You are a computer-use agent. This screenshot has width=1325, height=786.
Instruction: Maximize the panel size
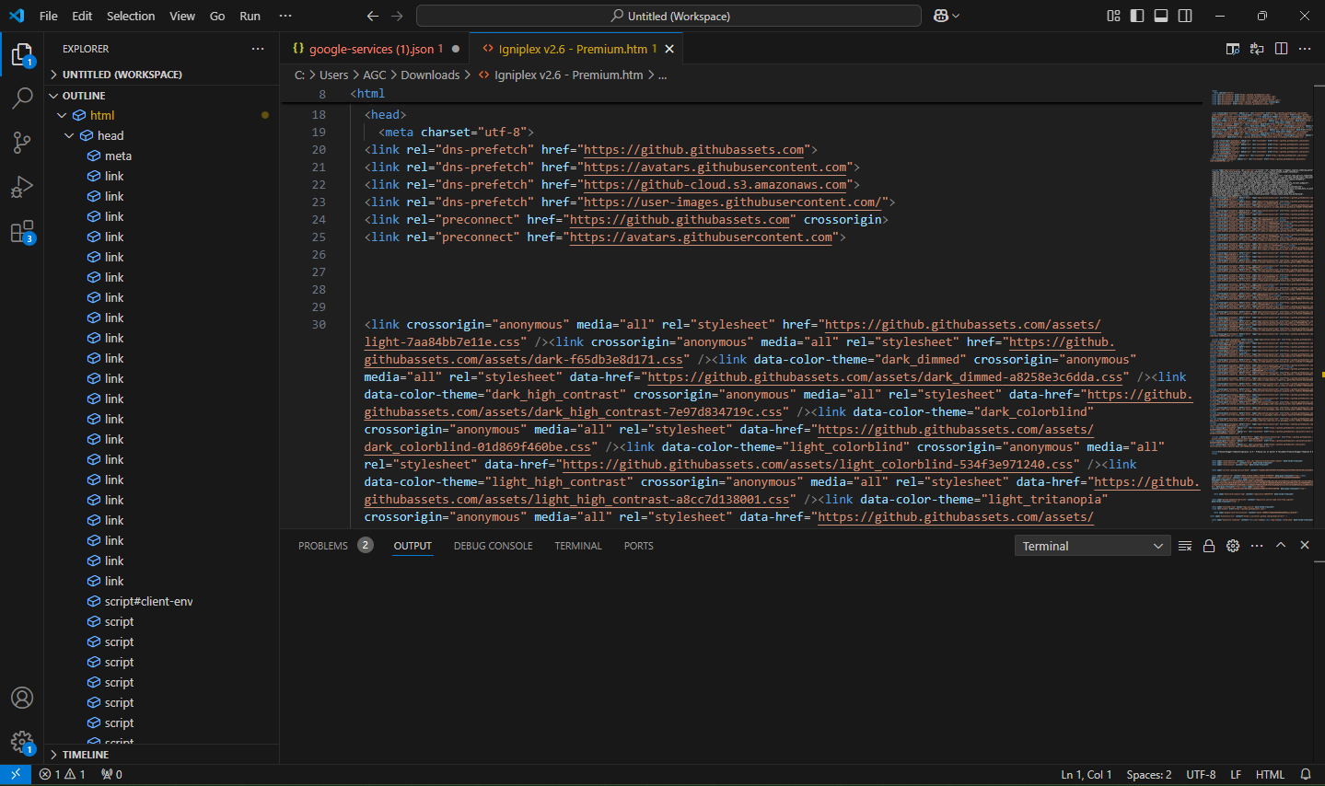[1281, 546]
